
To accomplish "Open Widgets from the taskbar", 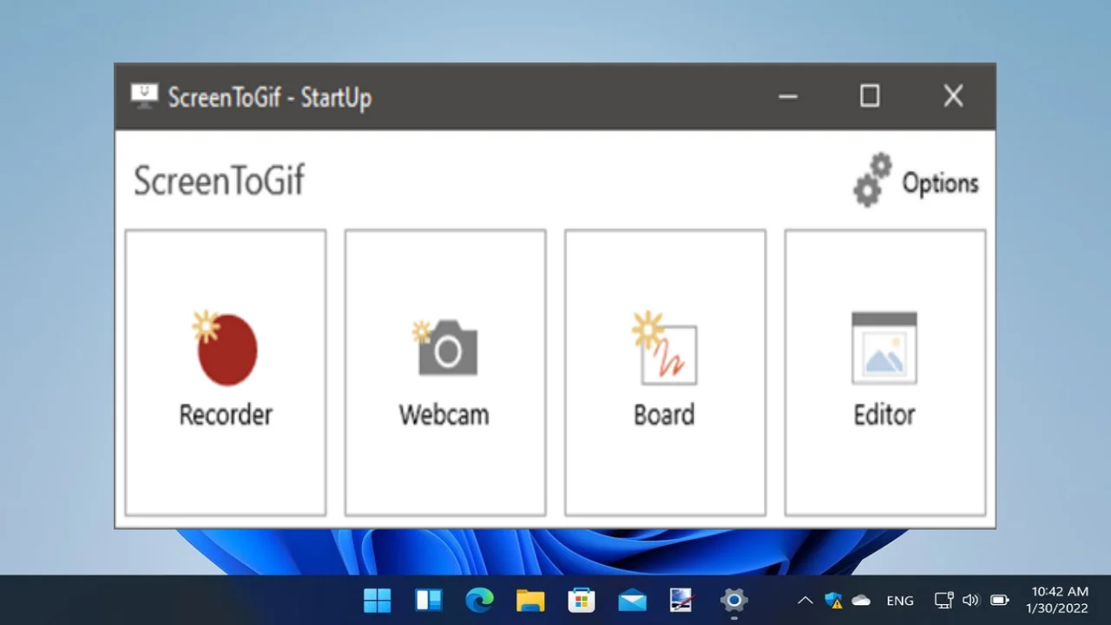I will [429, 600].
